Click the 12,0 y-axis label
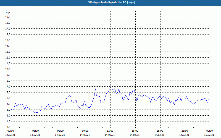This screenshot has height=138, width=221. tap(8, 58)
